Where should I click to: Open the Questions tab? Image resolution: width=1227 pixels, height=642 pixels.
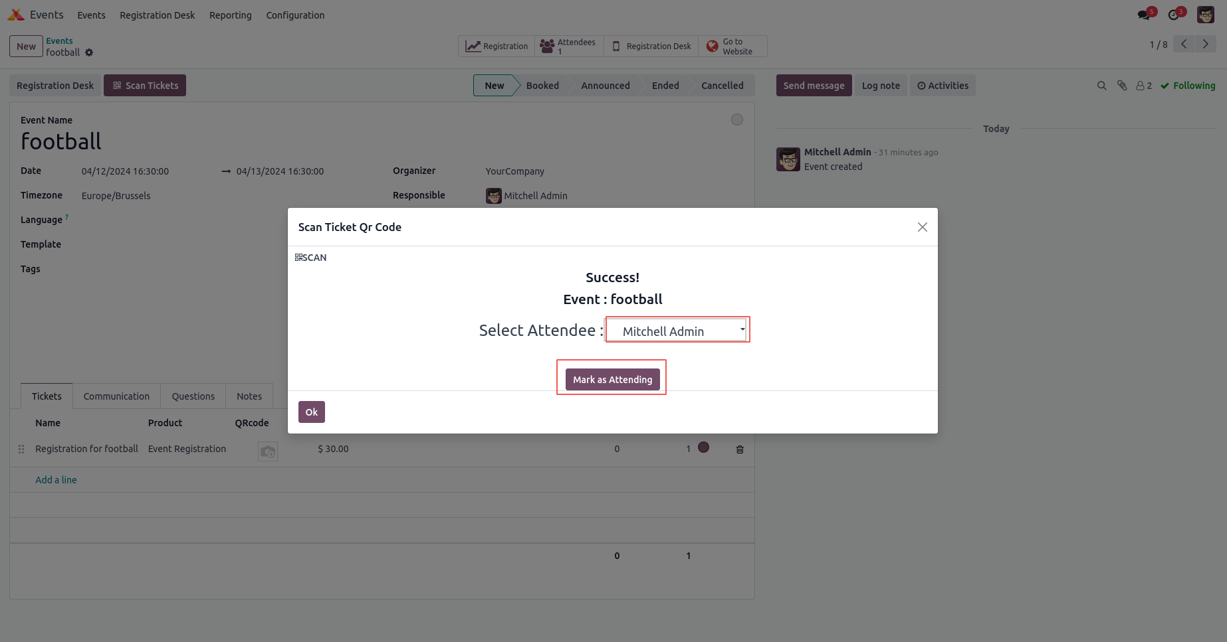pyautogui.click(x=193, y=396)
